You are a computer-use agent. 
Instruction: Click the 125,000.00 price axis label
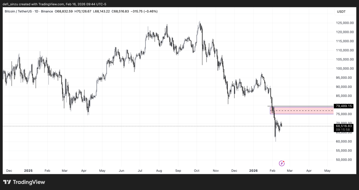pyautogui.click(x=344, y=23)
